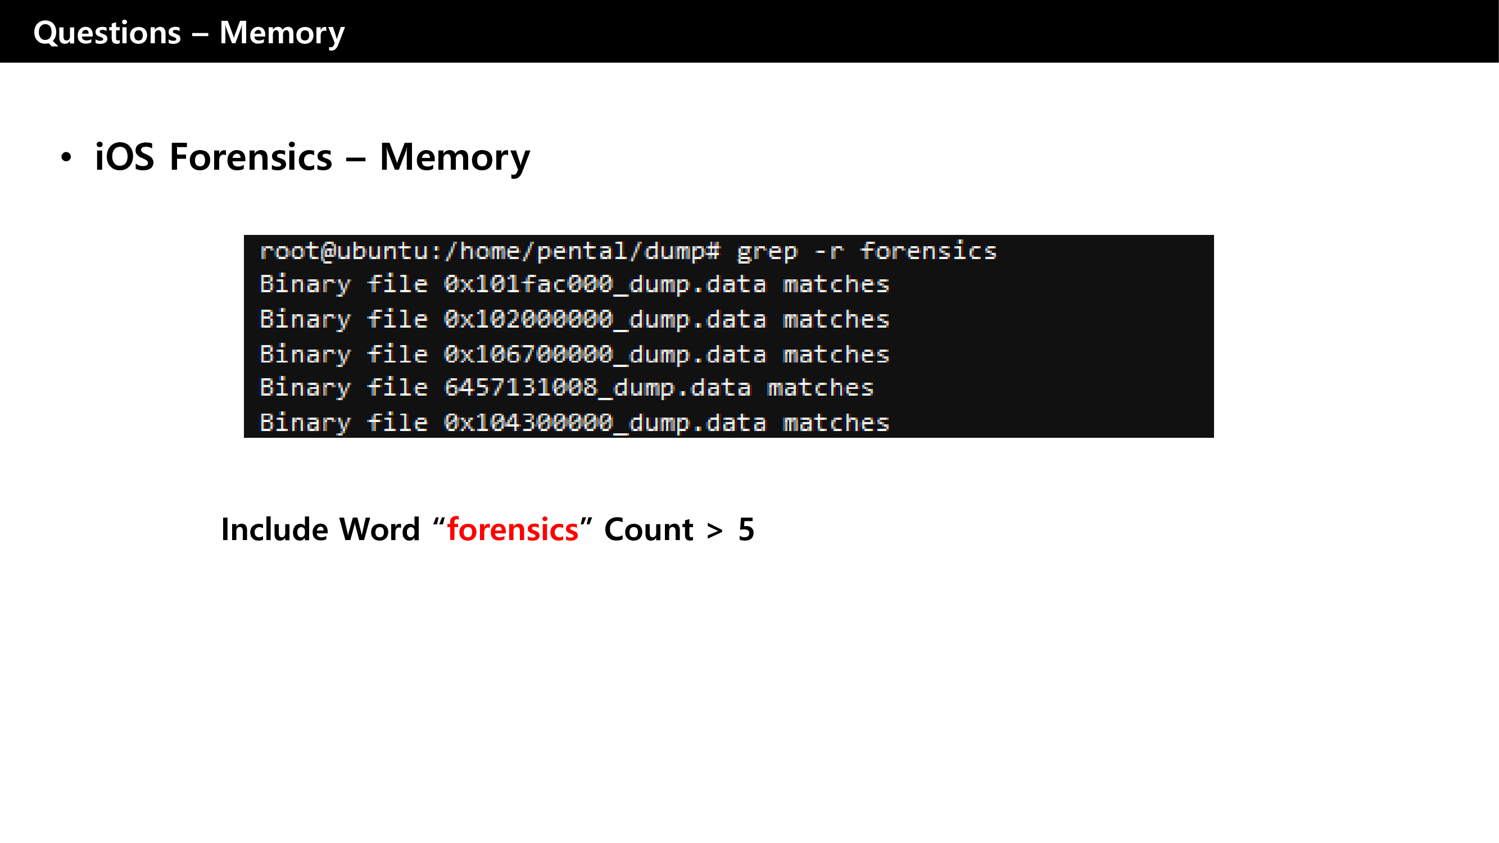Click the bullet point before iOS Forensics
Viewport: 1499px width, 843px height.
coord(66,157)
